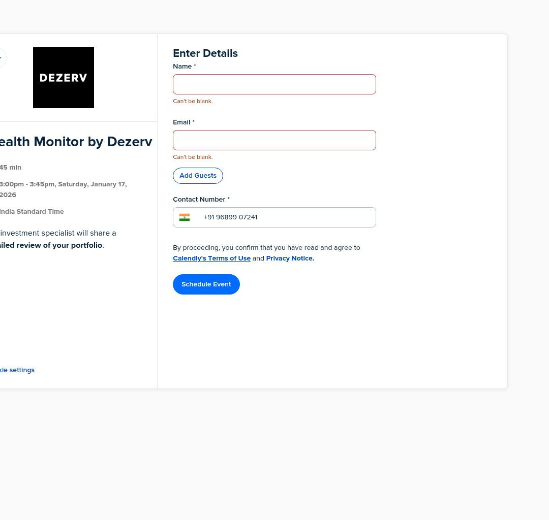
Task: Click the 3:00pm - 3:45pm date text
Action: click(63, 184)
